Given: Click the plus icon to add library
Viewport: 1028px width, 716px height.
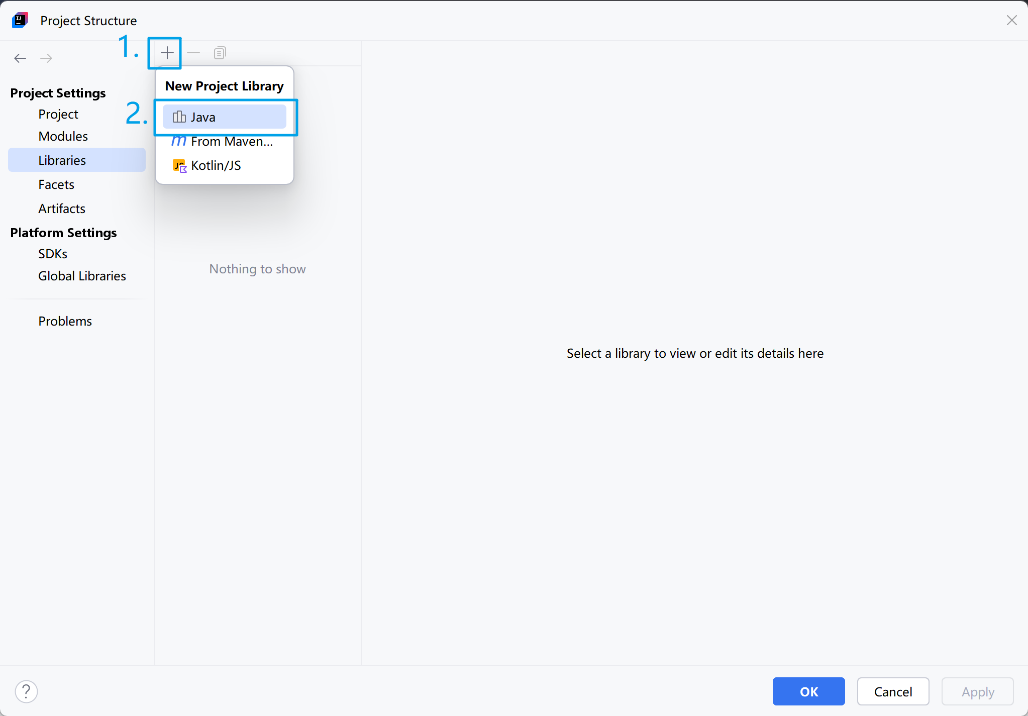Looking at the screenshot, I should pos(167,53).
